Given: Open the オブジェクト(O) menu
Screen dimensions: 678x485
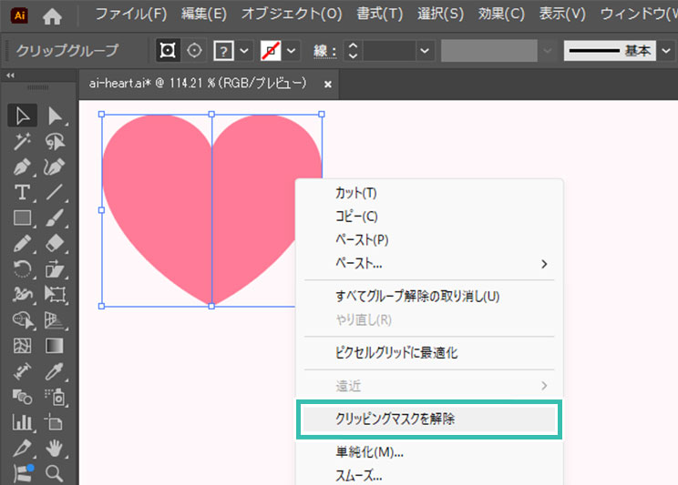Looking at the screenshot, I should tap(291, 15).
